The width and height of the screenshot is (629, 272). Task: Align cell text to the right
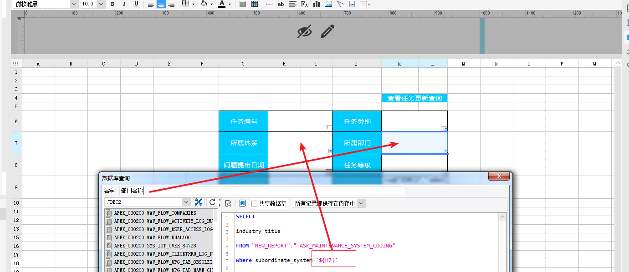pyautogui.click(x=171, y=4)
